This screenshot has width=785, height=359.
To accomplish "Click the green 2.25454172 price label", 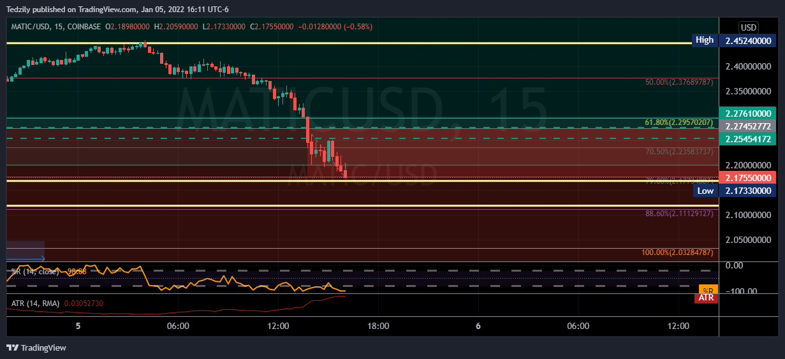I will (x=748, y=138).
